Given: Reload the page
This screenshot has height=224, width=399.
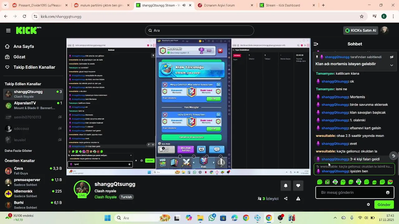Looking at the screenshot, I should [x=24, y=16].
